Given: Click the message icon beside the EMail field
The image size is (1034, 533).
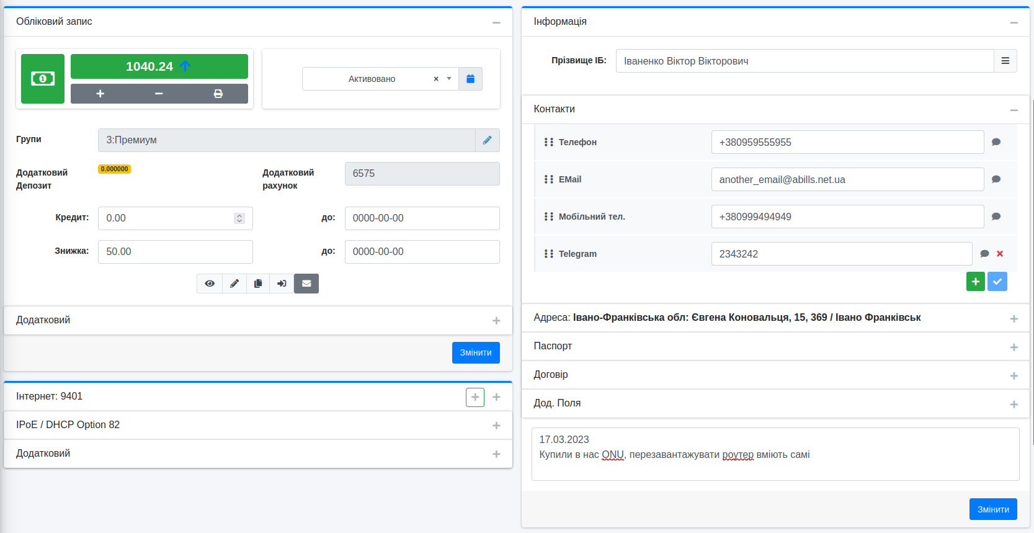Looking at the screenshot, I should tap(996, 179).
